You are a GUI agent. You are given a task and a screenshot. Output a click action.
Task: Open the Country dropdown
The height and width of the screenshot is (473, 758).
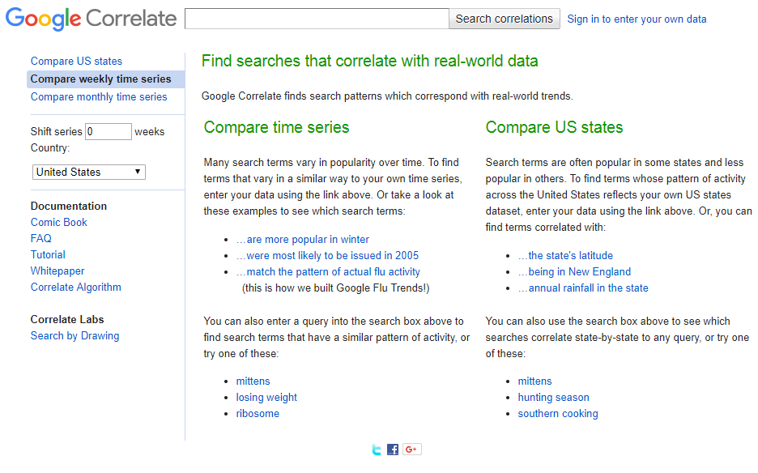pyautogui.click(x=89, y=172)
